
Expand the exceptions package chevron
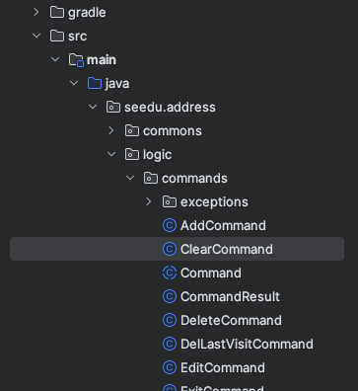click(x=149, y=201)
